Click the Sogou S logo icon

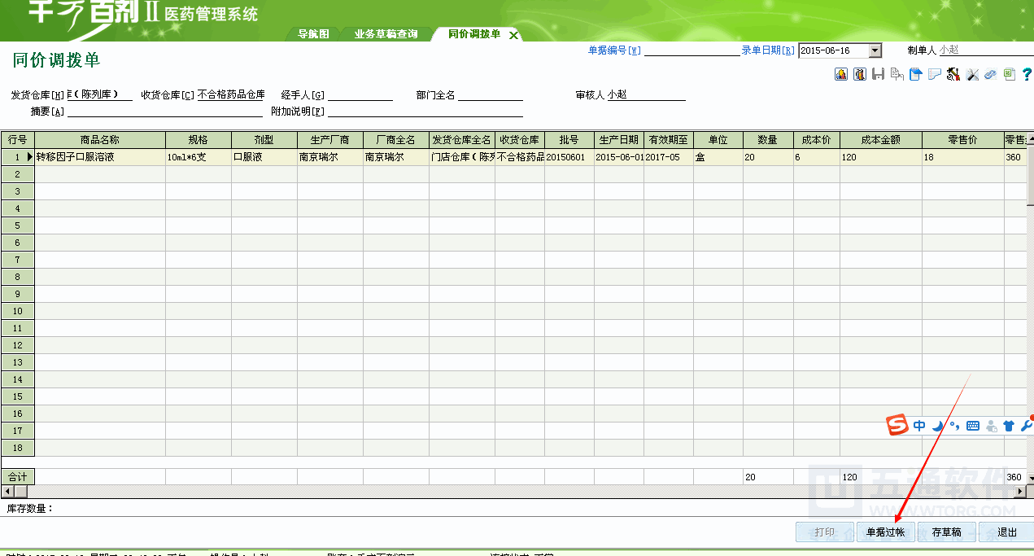(897, 425)
